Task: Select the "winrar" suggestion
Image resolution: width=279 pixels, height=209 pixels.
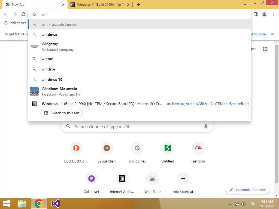Action: [139, 59]
